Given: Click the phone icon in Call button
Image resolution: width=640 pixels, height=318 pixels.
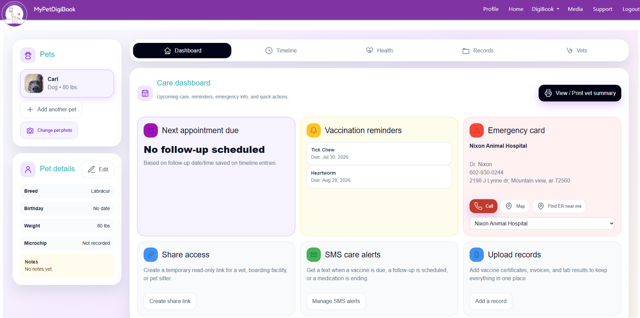Looking at the screenshot, I should [x=478, y=206].
